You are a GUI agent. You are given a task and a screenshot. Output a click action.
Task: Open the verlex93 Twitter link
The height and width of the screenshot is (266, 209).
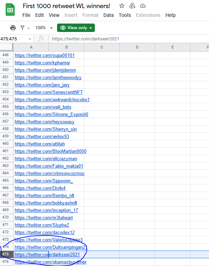click(42, 137)
